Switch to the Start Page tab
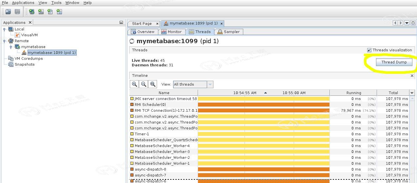Image resolution: width=417 pixels, height=183 pixels. (142, 24)
